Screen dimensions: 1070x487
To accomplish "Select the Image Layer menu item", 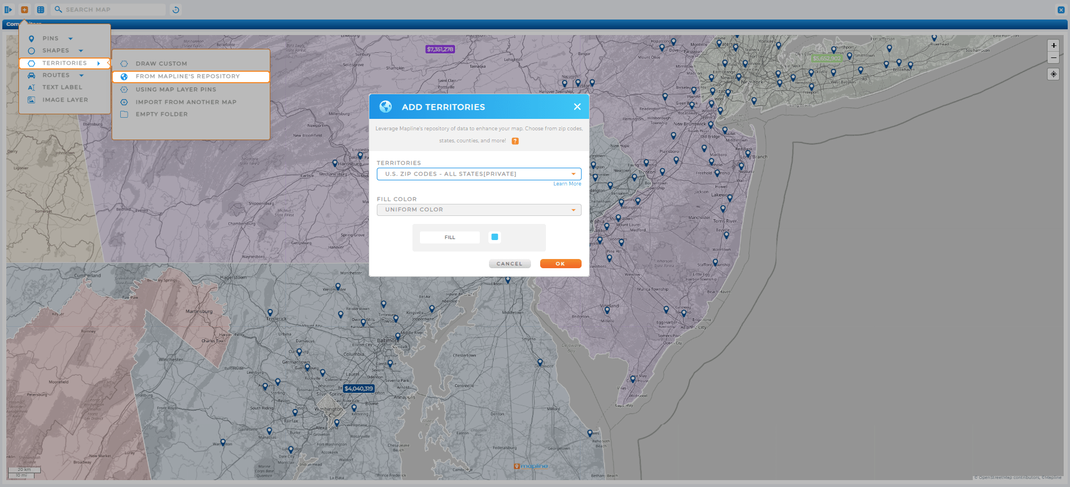I will [x=65, y=100].
